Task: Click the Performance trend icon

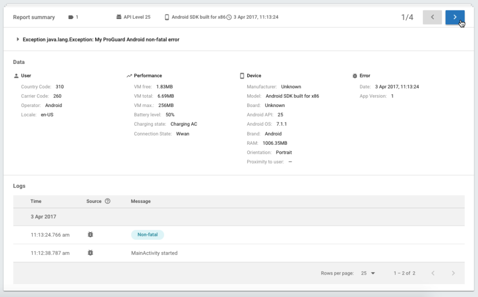Action: click(129, 76)
